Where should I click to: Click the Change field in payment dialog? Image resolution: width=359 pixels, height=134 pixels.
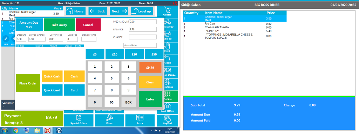click(143, 37)
